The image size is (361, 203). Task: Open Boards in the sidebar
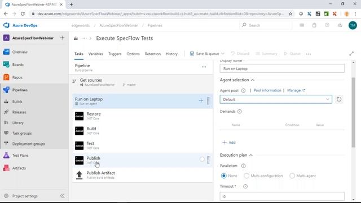click(18, 65)
